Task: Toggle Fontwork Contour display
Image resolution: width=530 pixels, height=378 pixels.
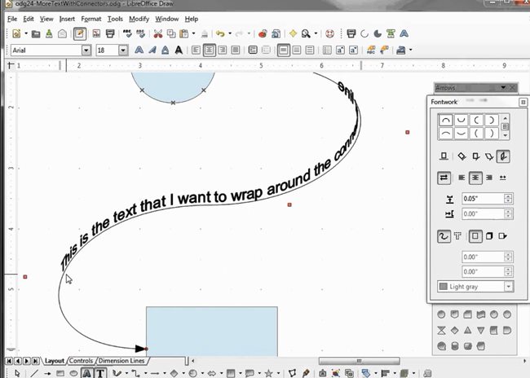Action: (444, 236)
